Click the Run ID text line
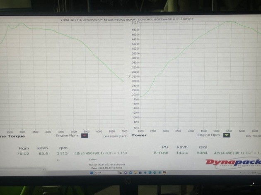The image size is (261, 195). click(x=107, y=164)
